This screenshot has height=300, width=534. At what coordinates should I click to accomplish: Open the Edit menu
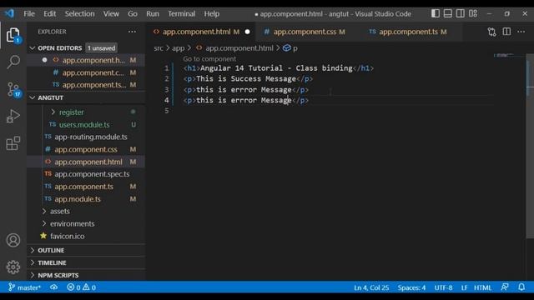(x=49, y=14)
